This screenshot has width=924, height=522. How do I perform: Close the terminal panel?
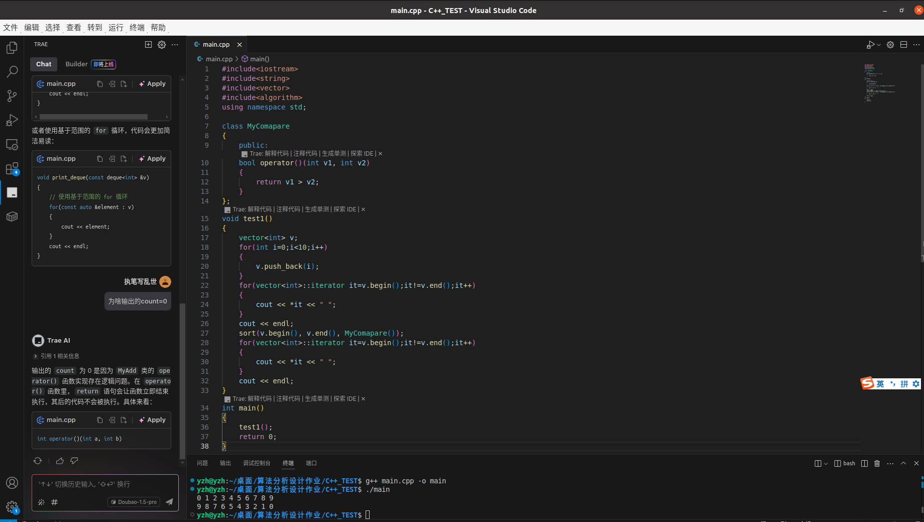916,463
